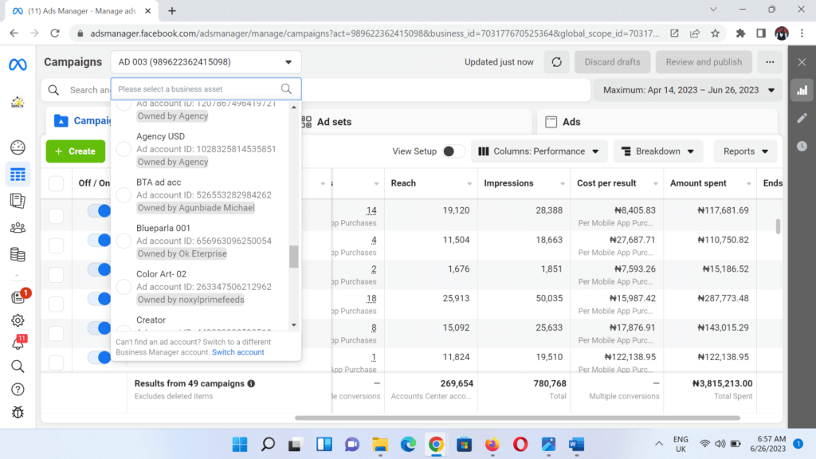Open the Cost per result column arrow
This screenshot has height=459, width=816.
[x=656, y=184]
